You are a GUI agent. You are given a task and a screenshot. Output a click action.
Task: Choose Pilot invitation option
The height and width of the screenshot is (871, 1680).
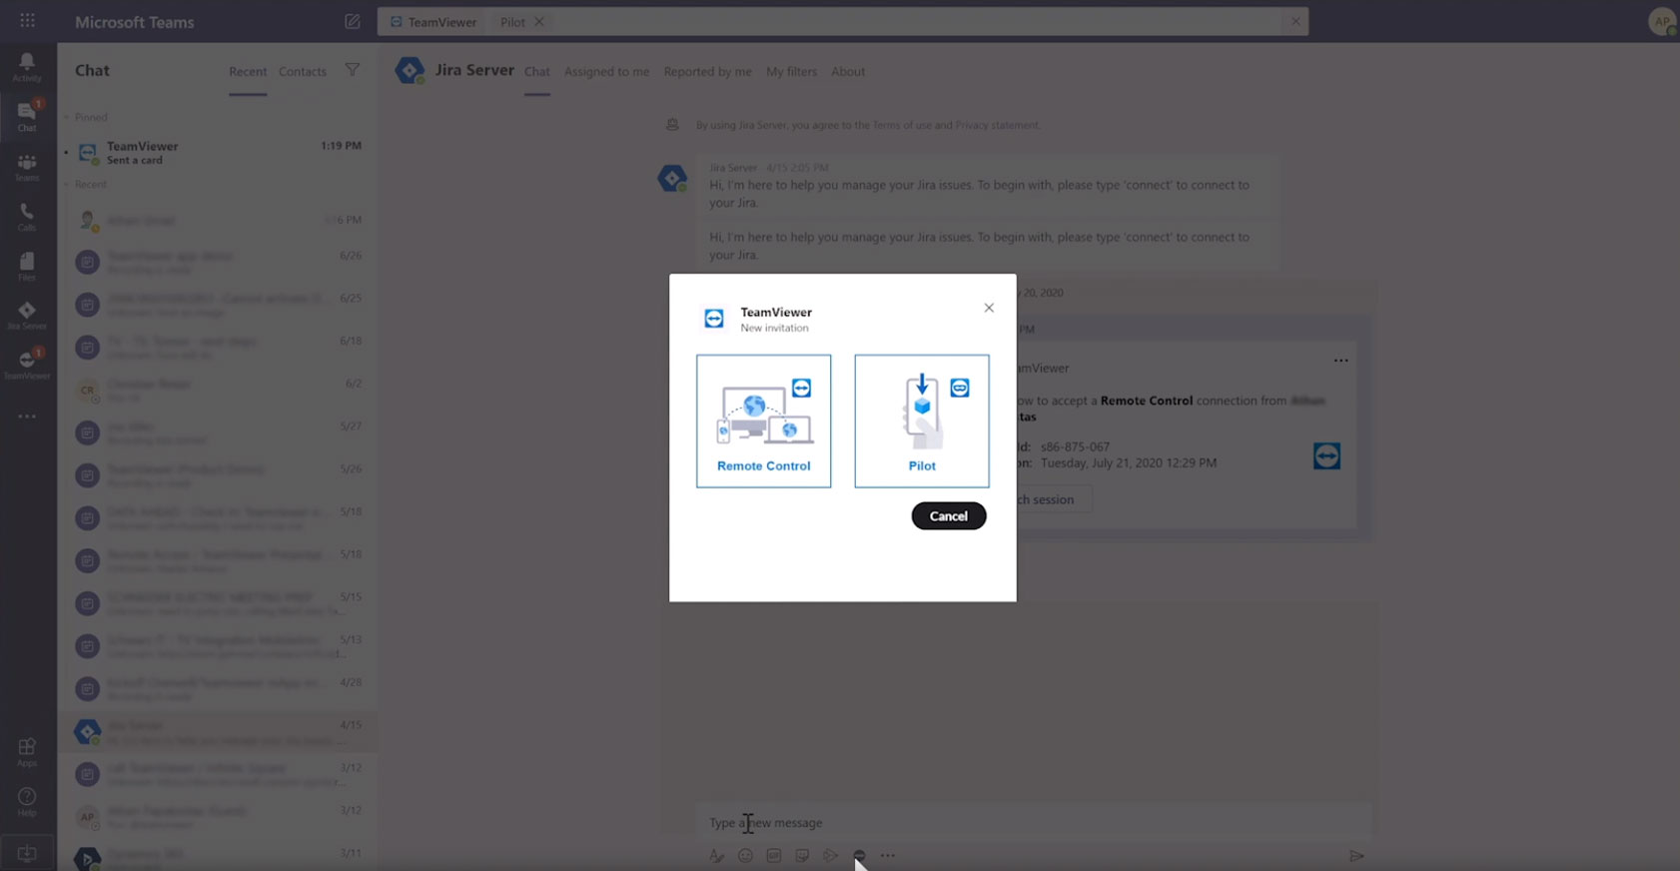click(x=922, y=421)
